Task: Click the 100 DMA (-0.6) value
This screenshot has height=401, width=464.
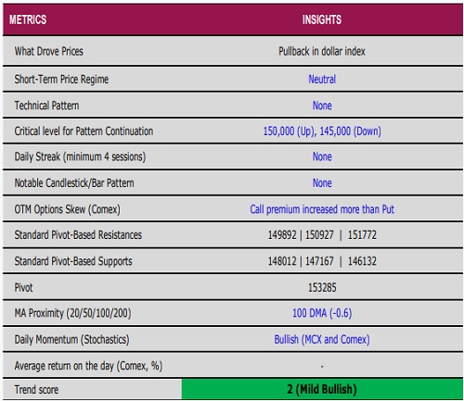Action: (322, 313)
